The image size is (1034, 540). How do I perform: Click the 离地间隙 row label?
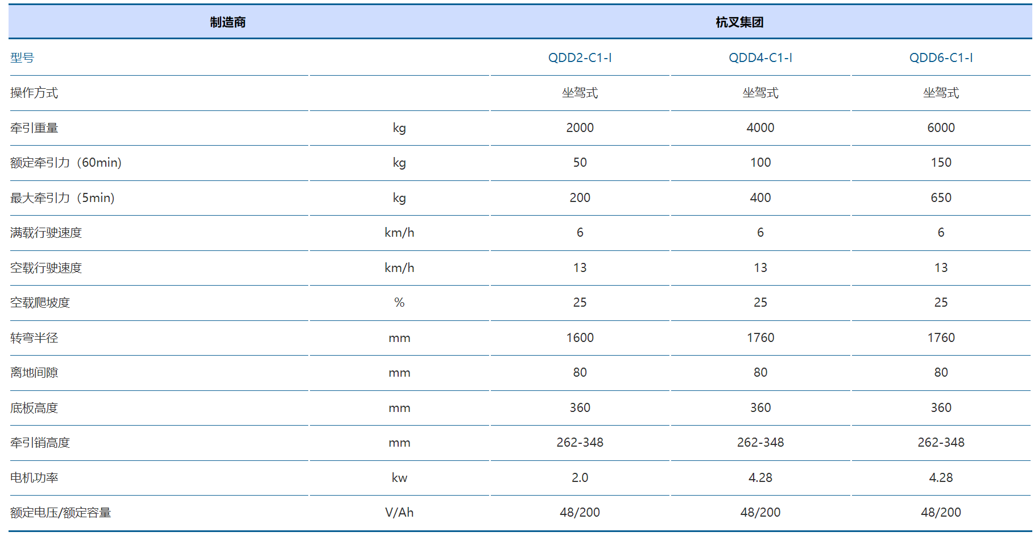34,373
